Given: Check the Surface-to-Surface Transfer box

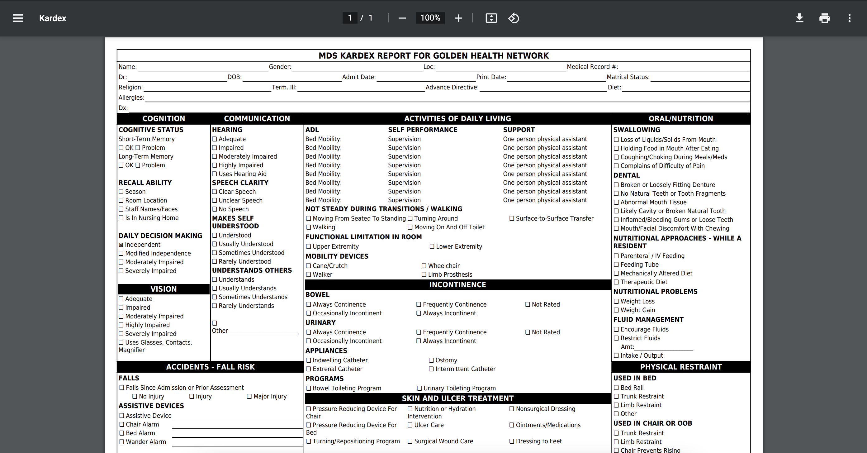Looking at the screenshot, I should 512,219.
